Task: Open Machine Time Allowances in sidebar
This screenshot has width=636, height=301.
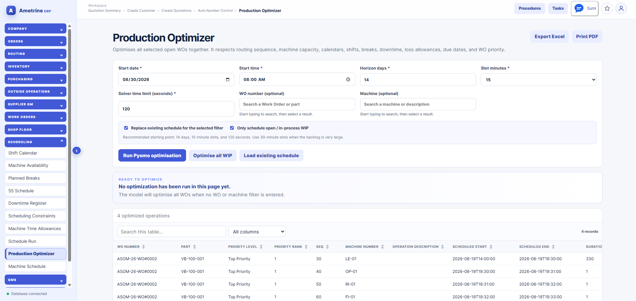Action: pyautogui.click(x=36, y=228)
